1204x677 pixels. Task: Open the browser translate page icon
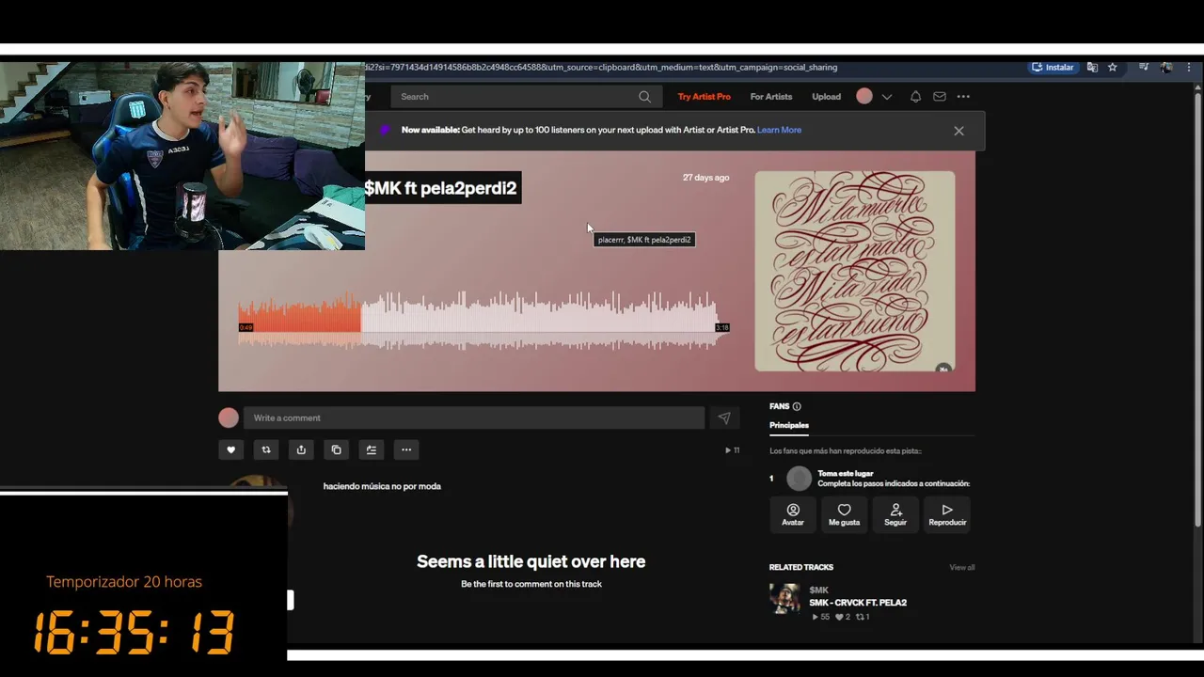tap(1092, 67)
